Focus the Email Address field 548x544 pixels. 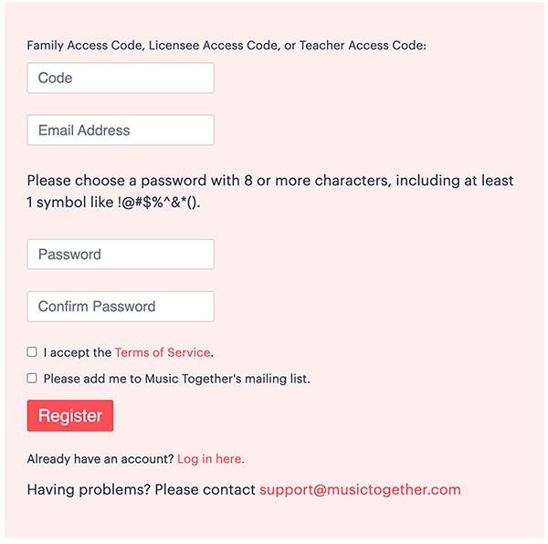tap(121, 131)
